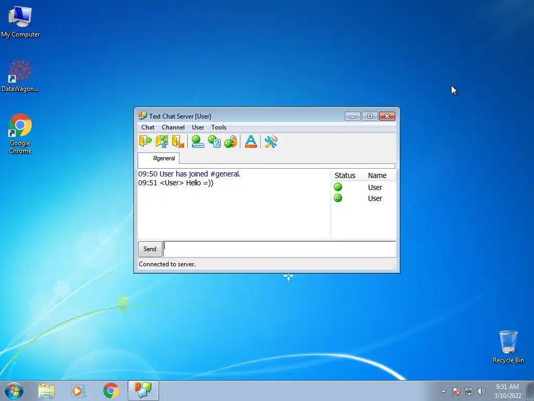534x401 pixels.
Task: Click the change nickname smiley icon
Action: point(198,141)
